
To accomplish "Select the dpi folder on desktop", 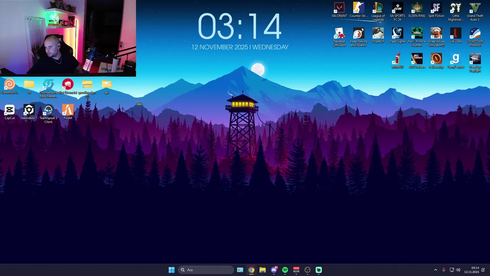I will 107,87.
